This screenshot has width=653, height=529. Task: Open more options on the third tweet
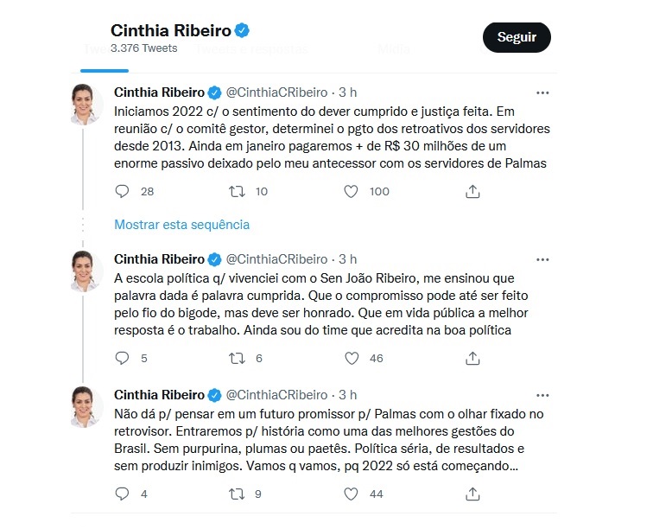pos(542,395)
